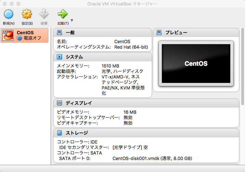Open the ストレージ section header
This screenshot has height=172, width=245.
coord(77,133)
